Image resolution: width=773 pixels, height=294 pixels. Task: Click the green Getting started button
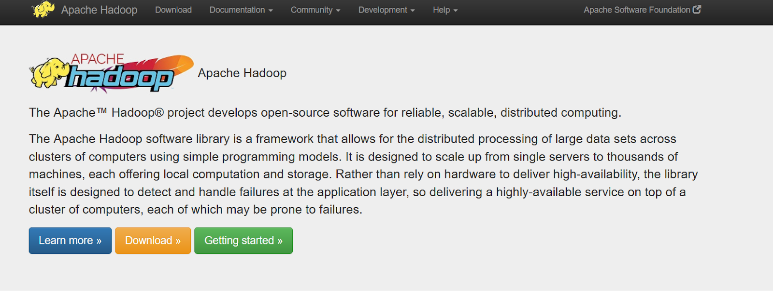click(x=243, y=241)
